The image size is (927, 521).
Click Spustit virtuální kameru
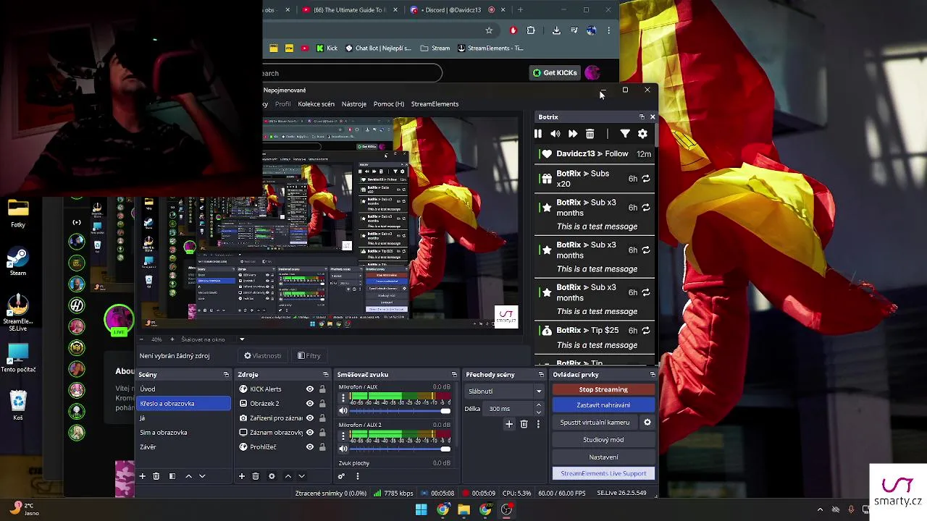[595, 423]
